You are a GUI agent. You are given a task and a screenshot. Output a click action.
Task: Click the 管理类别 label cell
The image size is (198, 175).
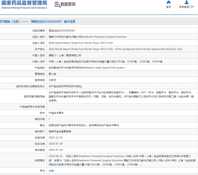[x=40, y=74]
